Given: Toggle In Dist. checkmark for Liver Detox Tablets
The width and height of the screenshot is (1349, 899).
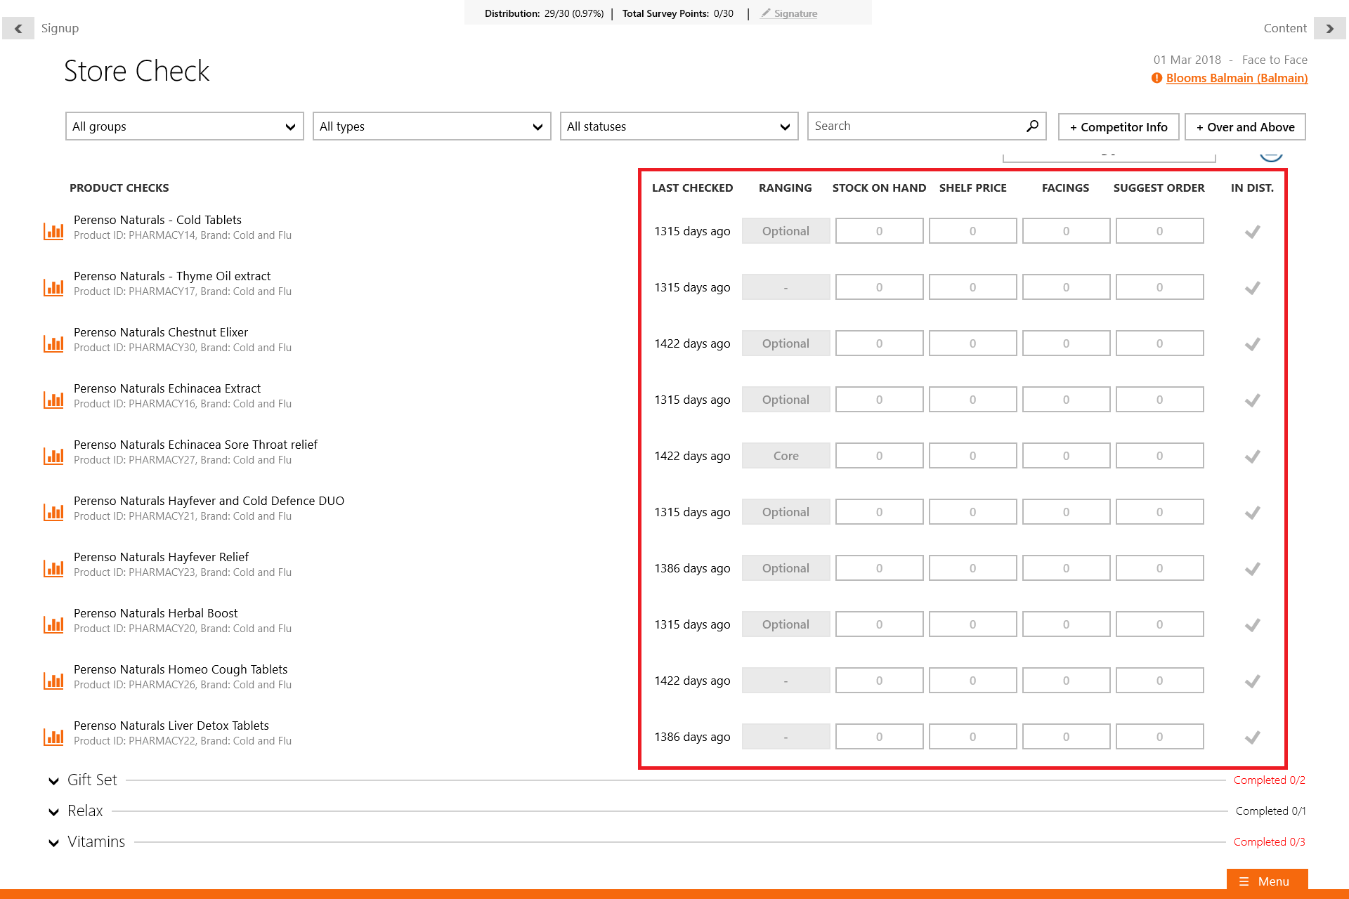Looking at the screenshot, I should coord(1252,737).
